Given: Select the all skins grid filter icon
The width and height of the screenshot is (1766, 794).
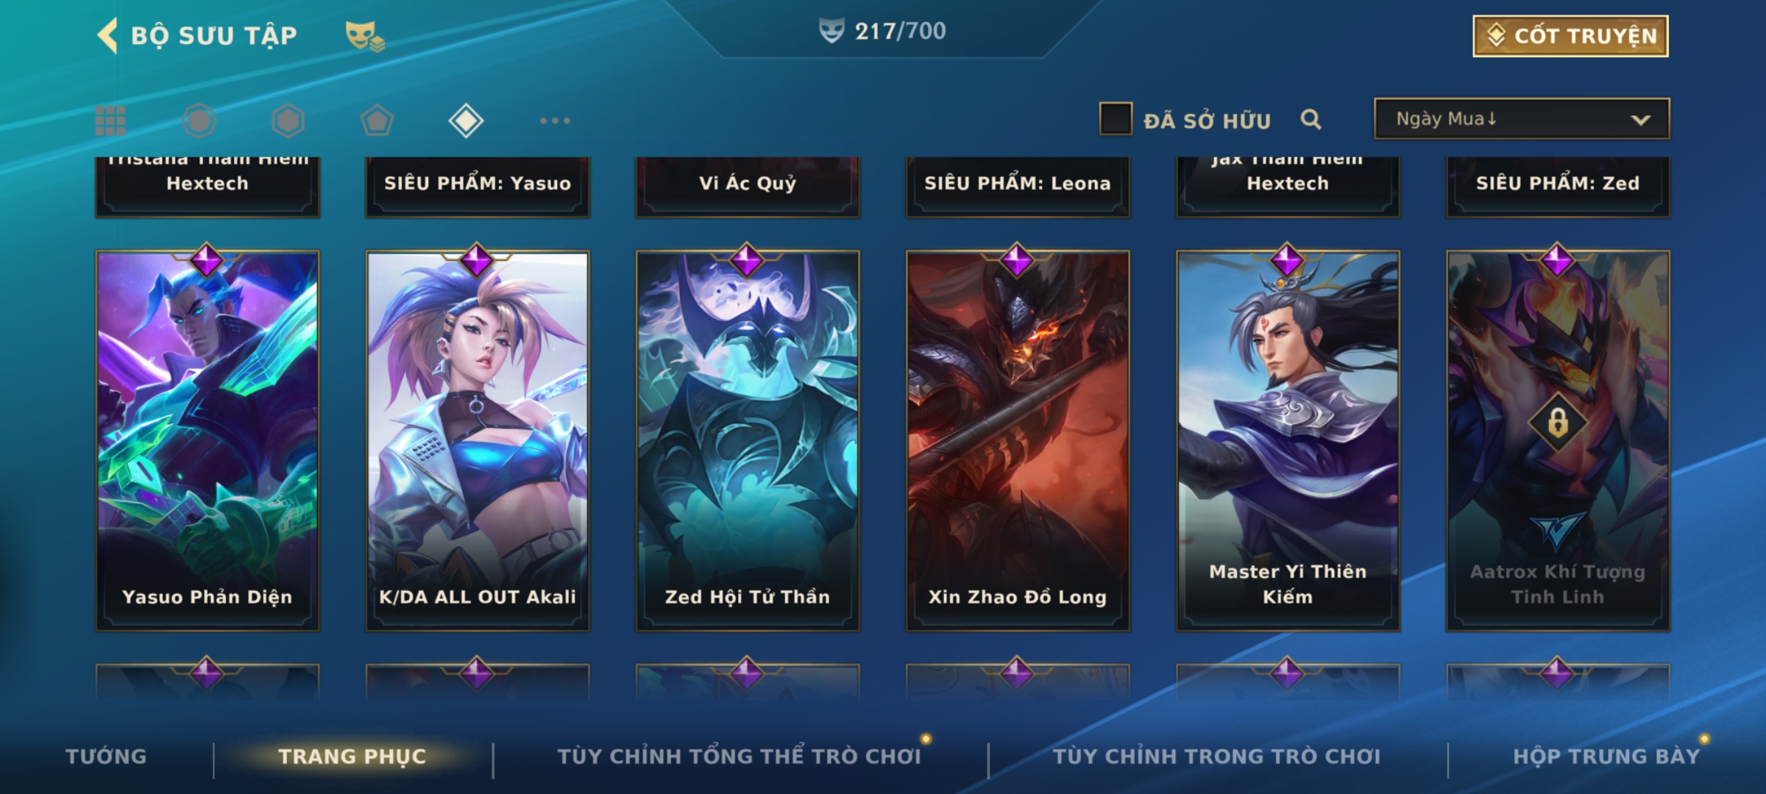Looking at the screenshot, I should pyautogui.click(x=110, y=121).
